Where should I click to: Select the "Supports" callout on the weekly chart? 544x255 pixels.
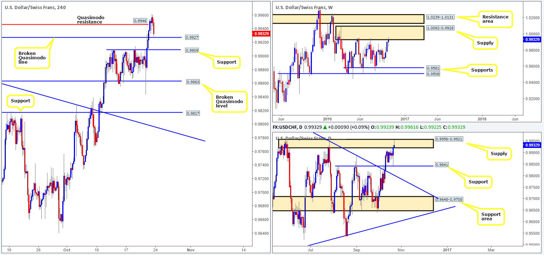pos(481,70)
